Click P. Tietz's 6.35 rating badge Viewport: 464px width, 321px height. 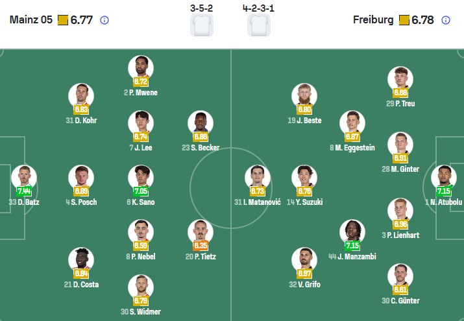point(201,246)
